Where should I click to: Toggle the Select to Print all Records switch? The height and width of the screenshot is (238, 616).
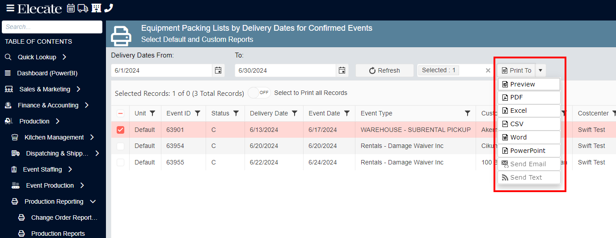coord(259,93)
